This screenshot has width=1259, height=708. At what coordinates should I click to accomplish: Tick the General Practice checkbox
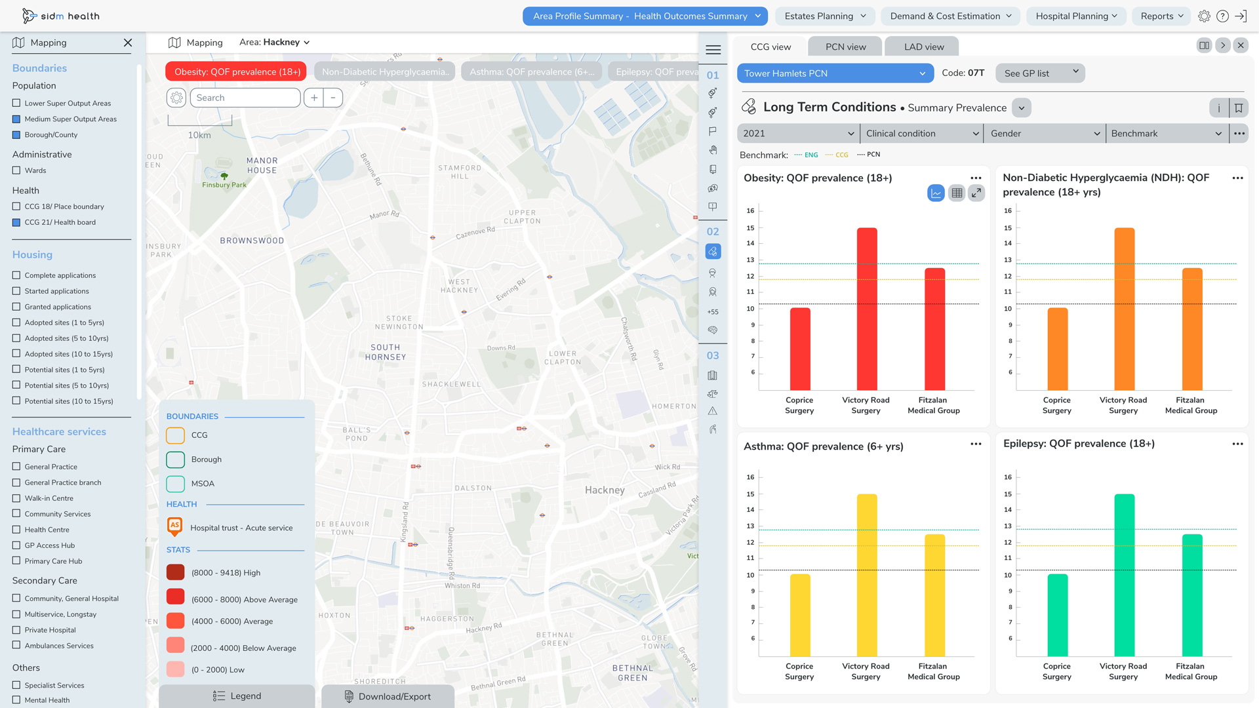click(16, 467)
